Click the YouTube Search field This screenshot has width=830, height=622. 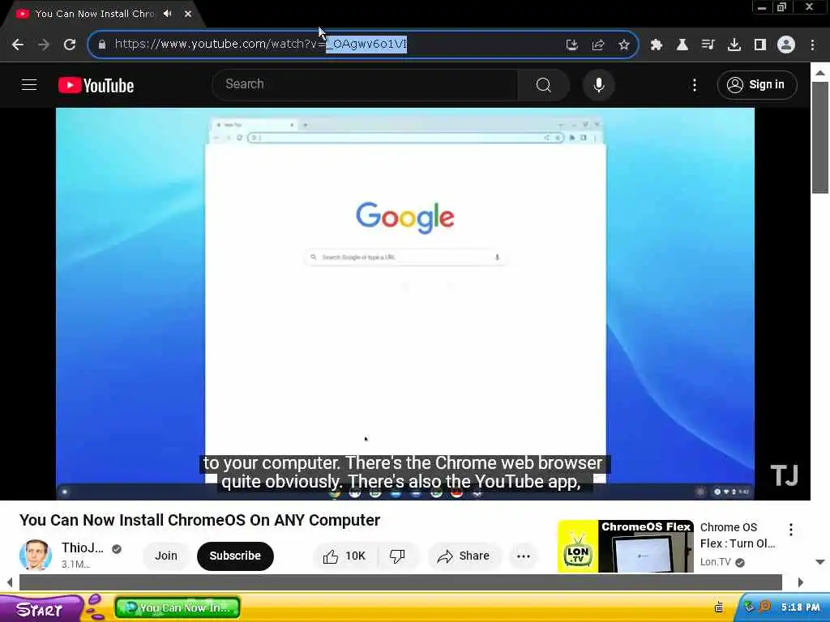[366, 84]
